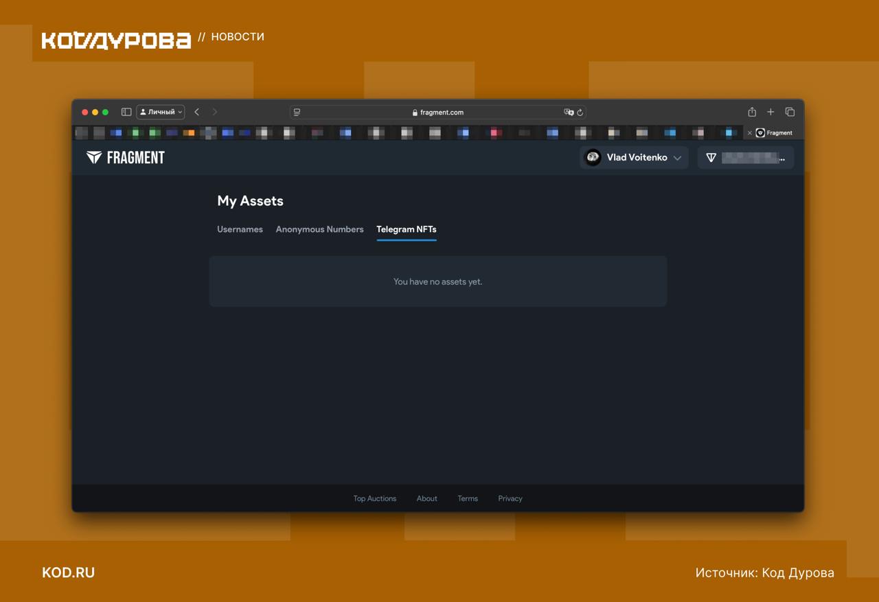Close the Fragment tab with the x
This screenshot has height=602, width=879.
click(x=749, y=133)
